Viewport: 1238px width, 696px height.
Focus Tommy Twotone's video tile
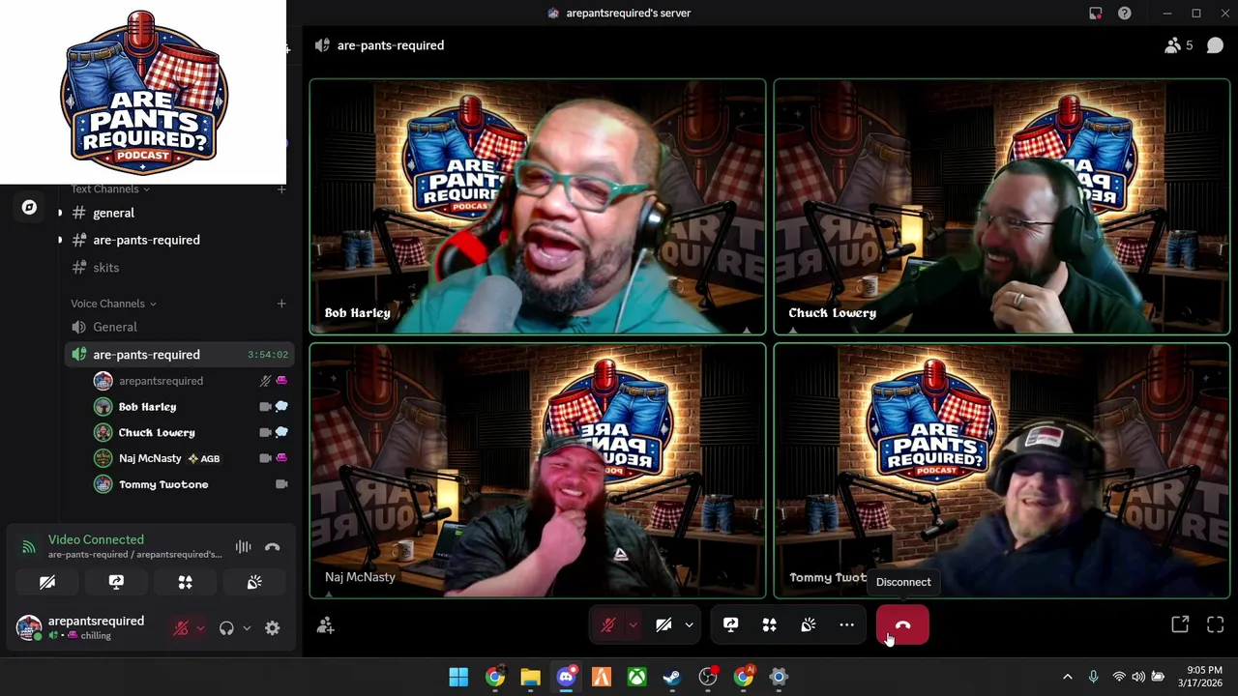(x=1002, y=471)
